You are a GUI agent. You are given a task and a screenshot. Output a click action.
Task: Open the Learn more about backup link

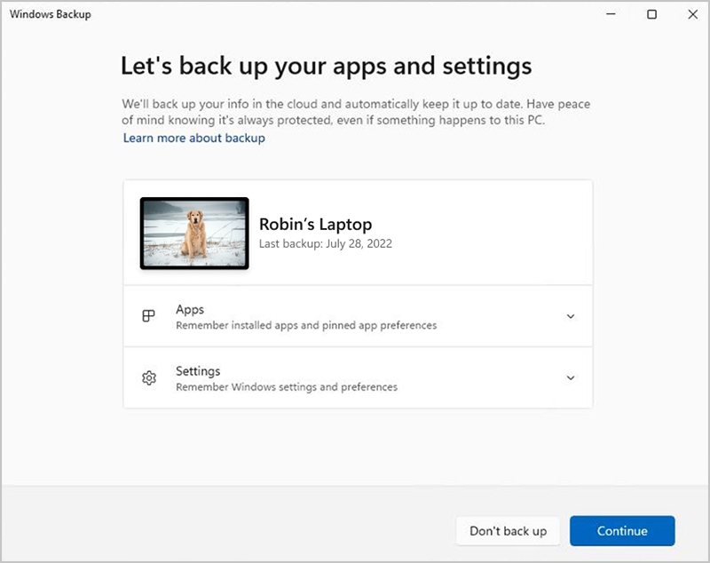pyautogui.click(x=193, y=138)
